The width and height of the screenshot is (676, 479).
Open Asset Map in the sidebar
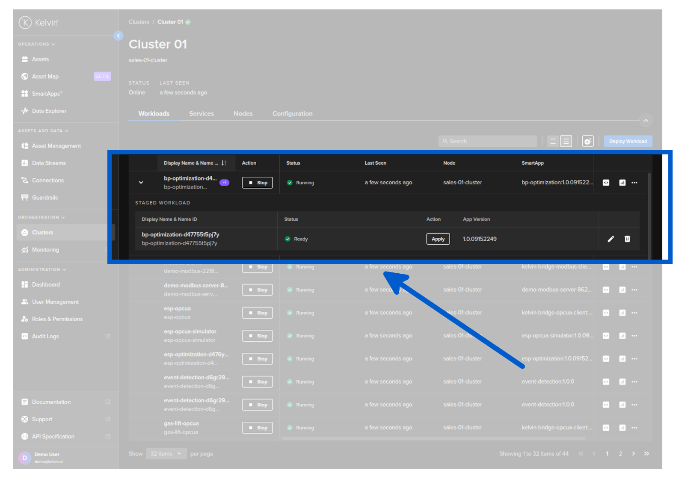(x=45, y=77)
